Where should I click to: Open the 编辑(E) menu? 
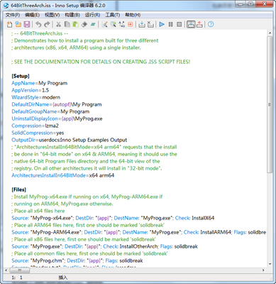coord(32,15)
